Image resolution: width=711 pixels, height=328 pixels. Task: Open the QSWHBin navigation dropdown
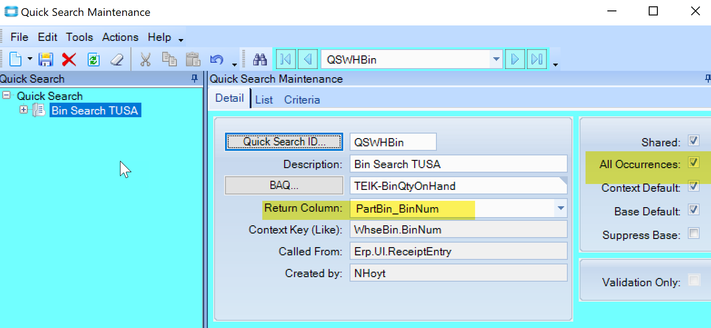coord(496,60)
